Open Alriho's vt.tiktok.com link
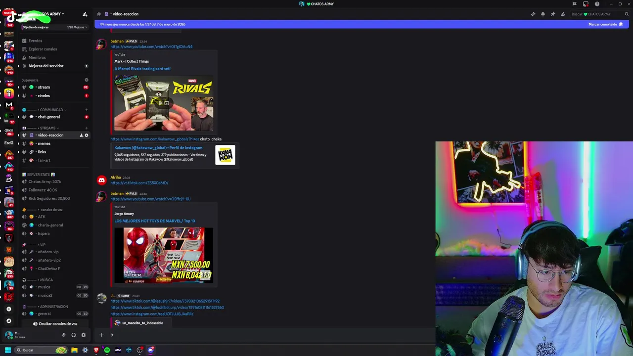 [x=139, y=183]
